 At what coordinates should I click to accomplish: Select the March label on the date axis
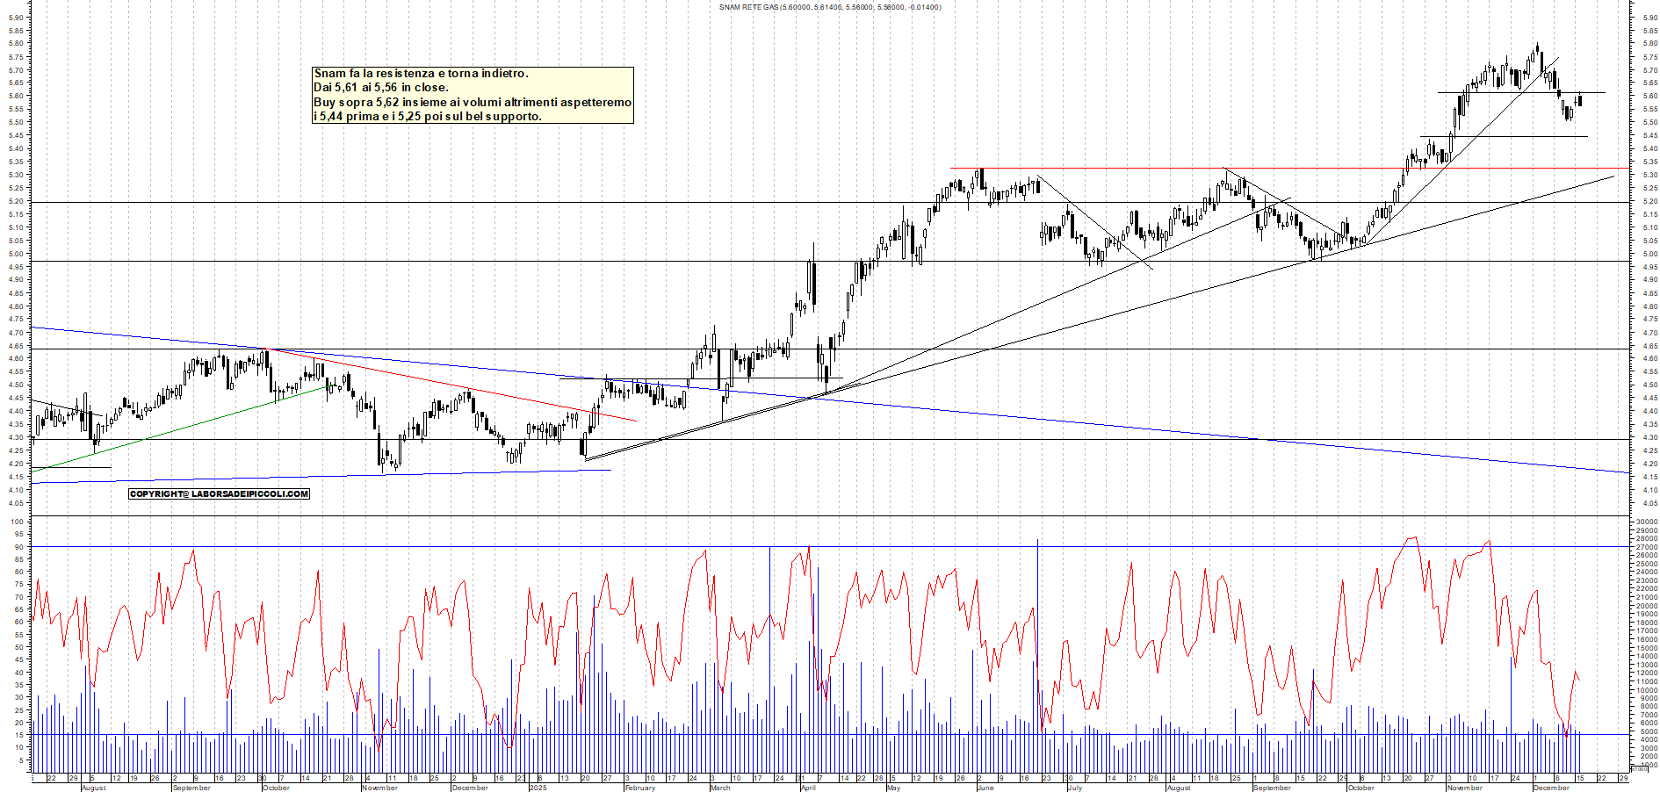[x=719, y=788]
